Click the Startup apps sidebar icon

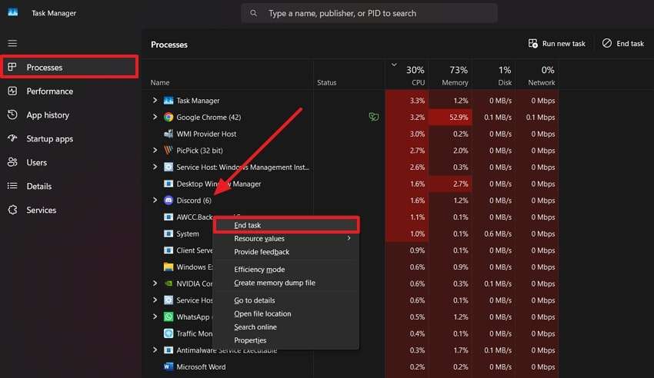12,138
